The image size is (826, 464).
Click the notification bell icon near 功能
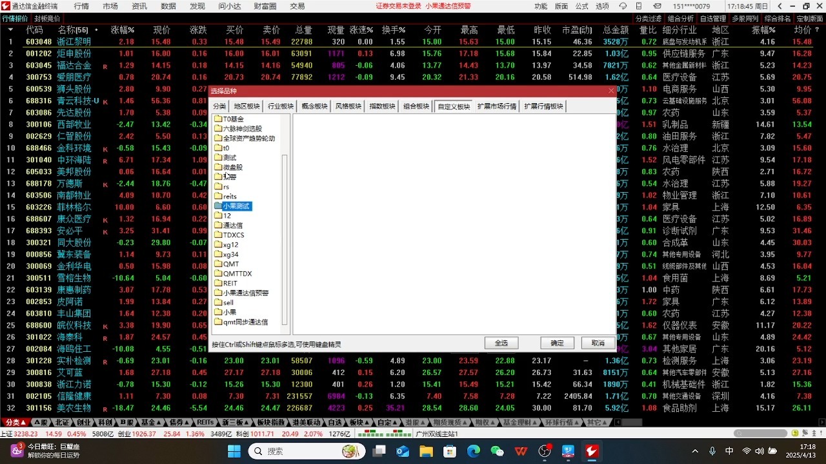click(x=621, y=6)
